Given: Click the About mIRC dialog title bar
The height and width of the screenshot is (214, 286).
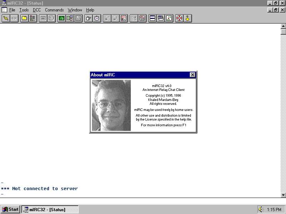Looking at the screenshot, I should [143, 75].
